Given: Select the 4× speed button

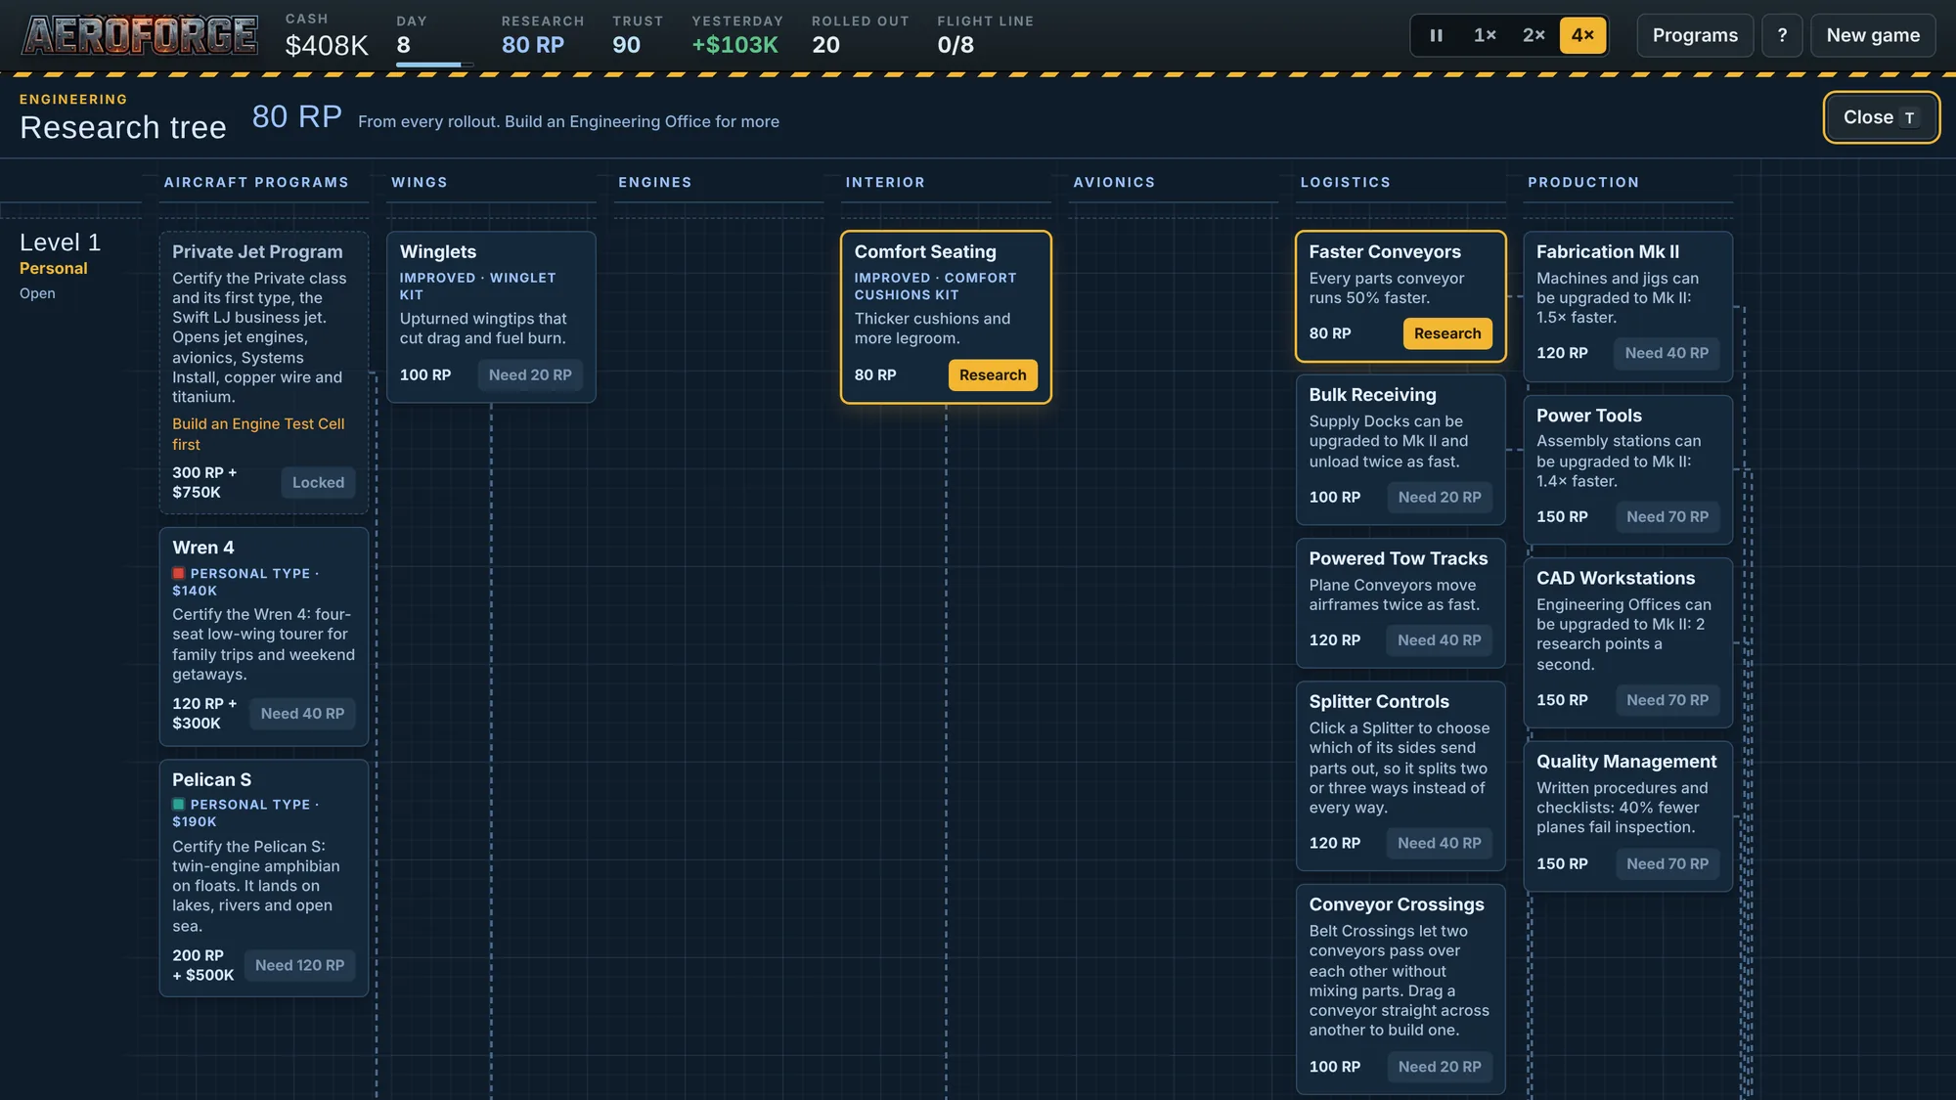Looking at the screenshot, I should (1582, 35).
